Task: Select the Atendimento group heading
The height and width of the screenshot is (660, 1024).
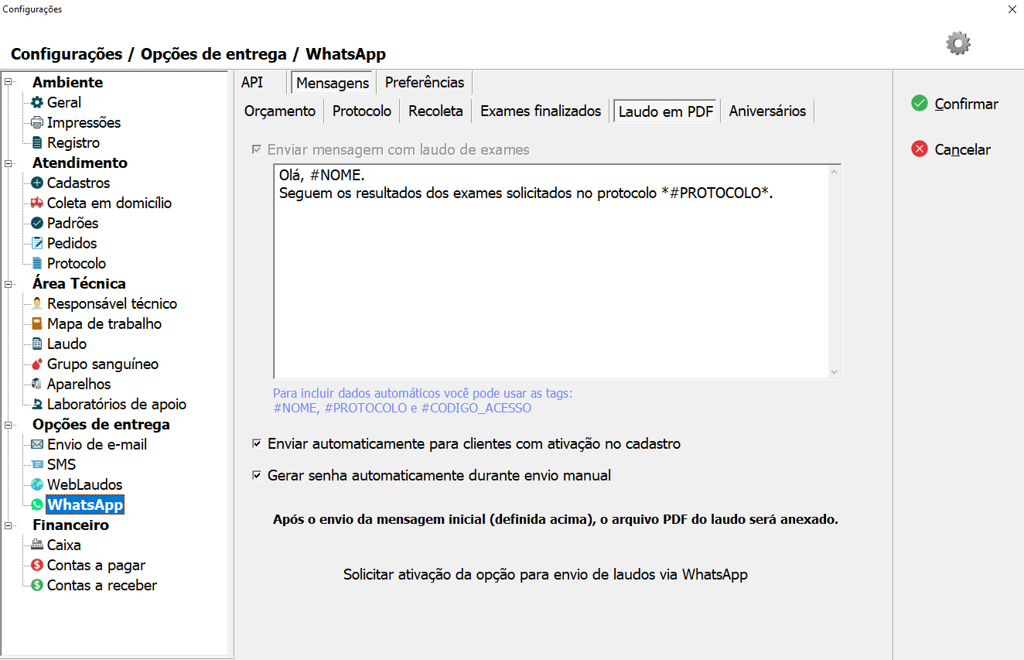Action: (80, 162)
